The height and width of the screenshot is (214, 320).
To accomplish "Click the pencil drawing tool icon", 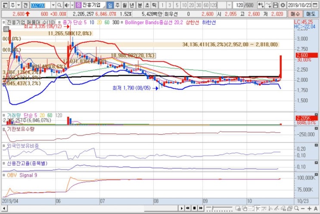I will point(277,208).
